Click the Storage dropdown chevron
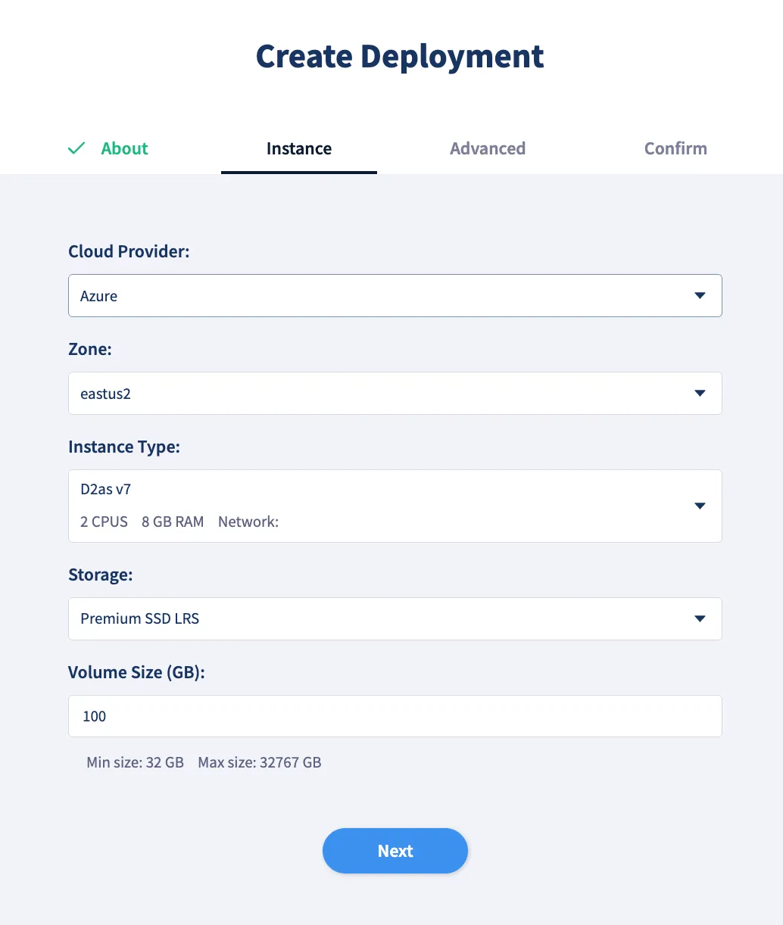 (700, 618)
